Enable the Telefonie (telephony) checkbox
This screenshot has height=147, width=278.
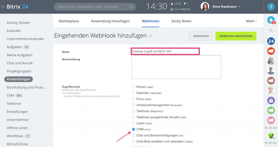[x=134, y=111]
